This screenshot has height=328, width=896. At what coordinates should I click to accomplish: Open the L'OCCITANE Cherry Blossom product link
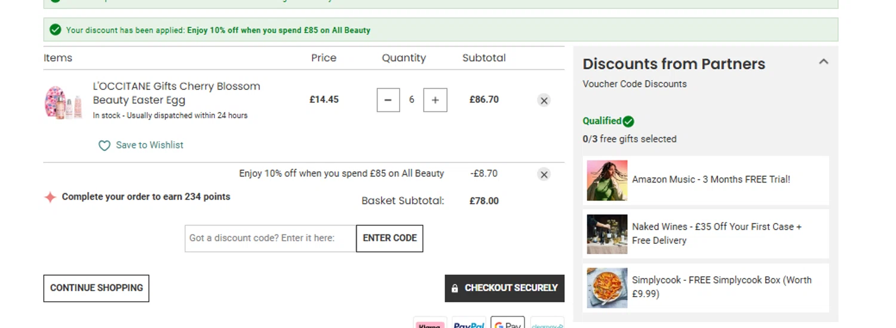(177, 93)
